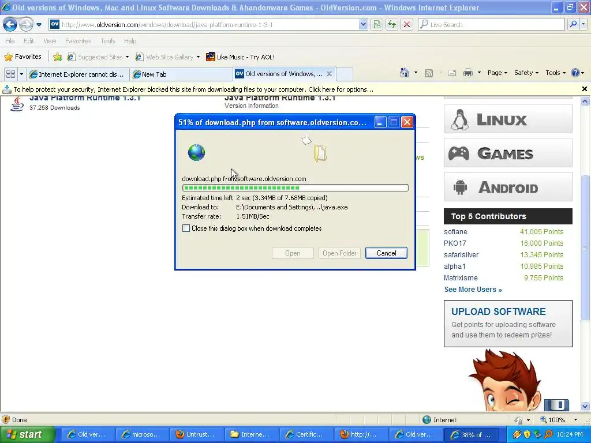Click the scroll down arrow of page

point(585,406)
